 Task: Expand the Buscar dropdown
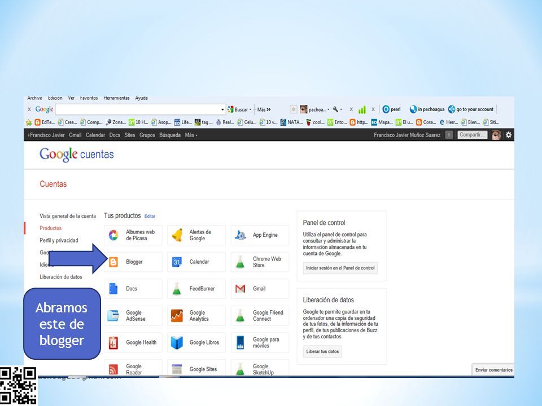pos(250,109)
